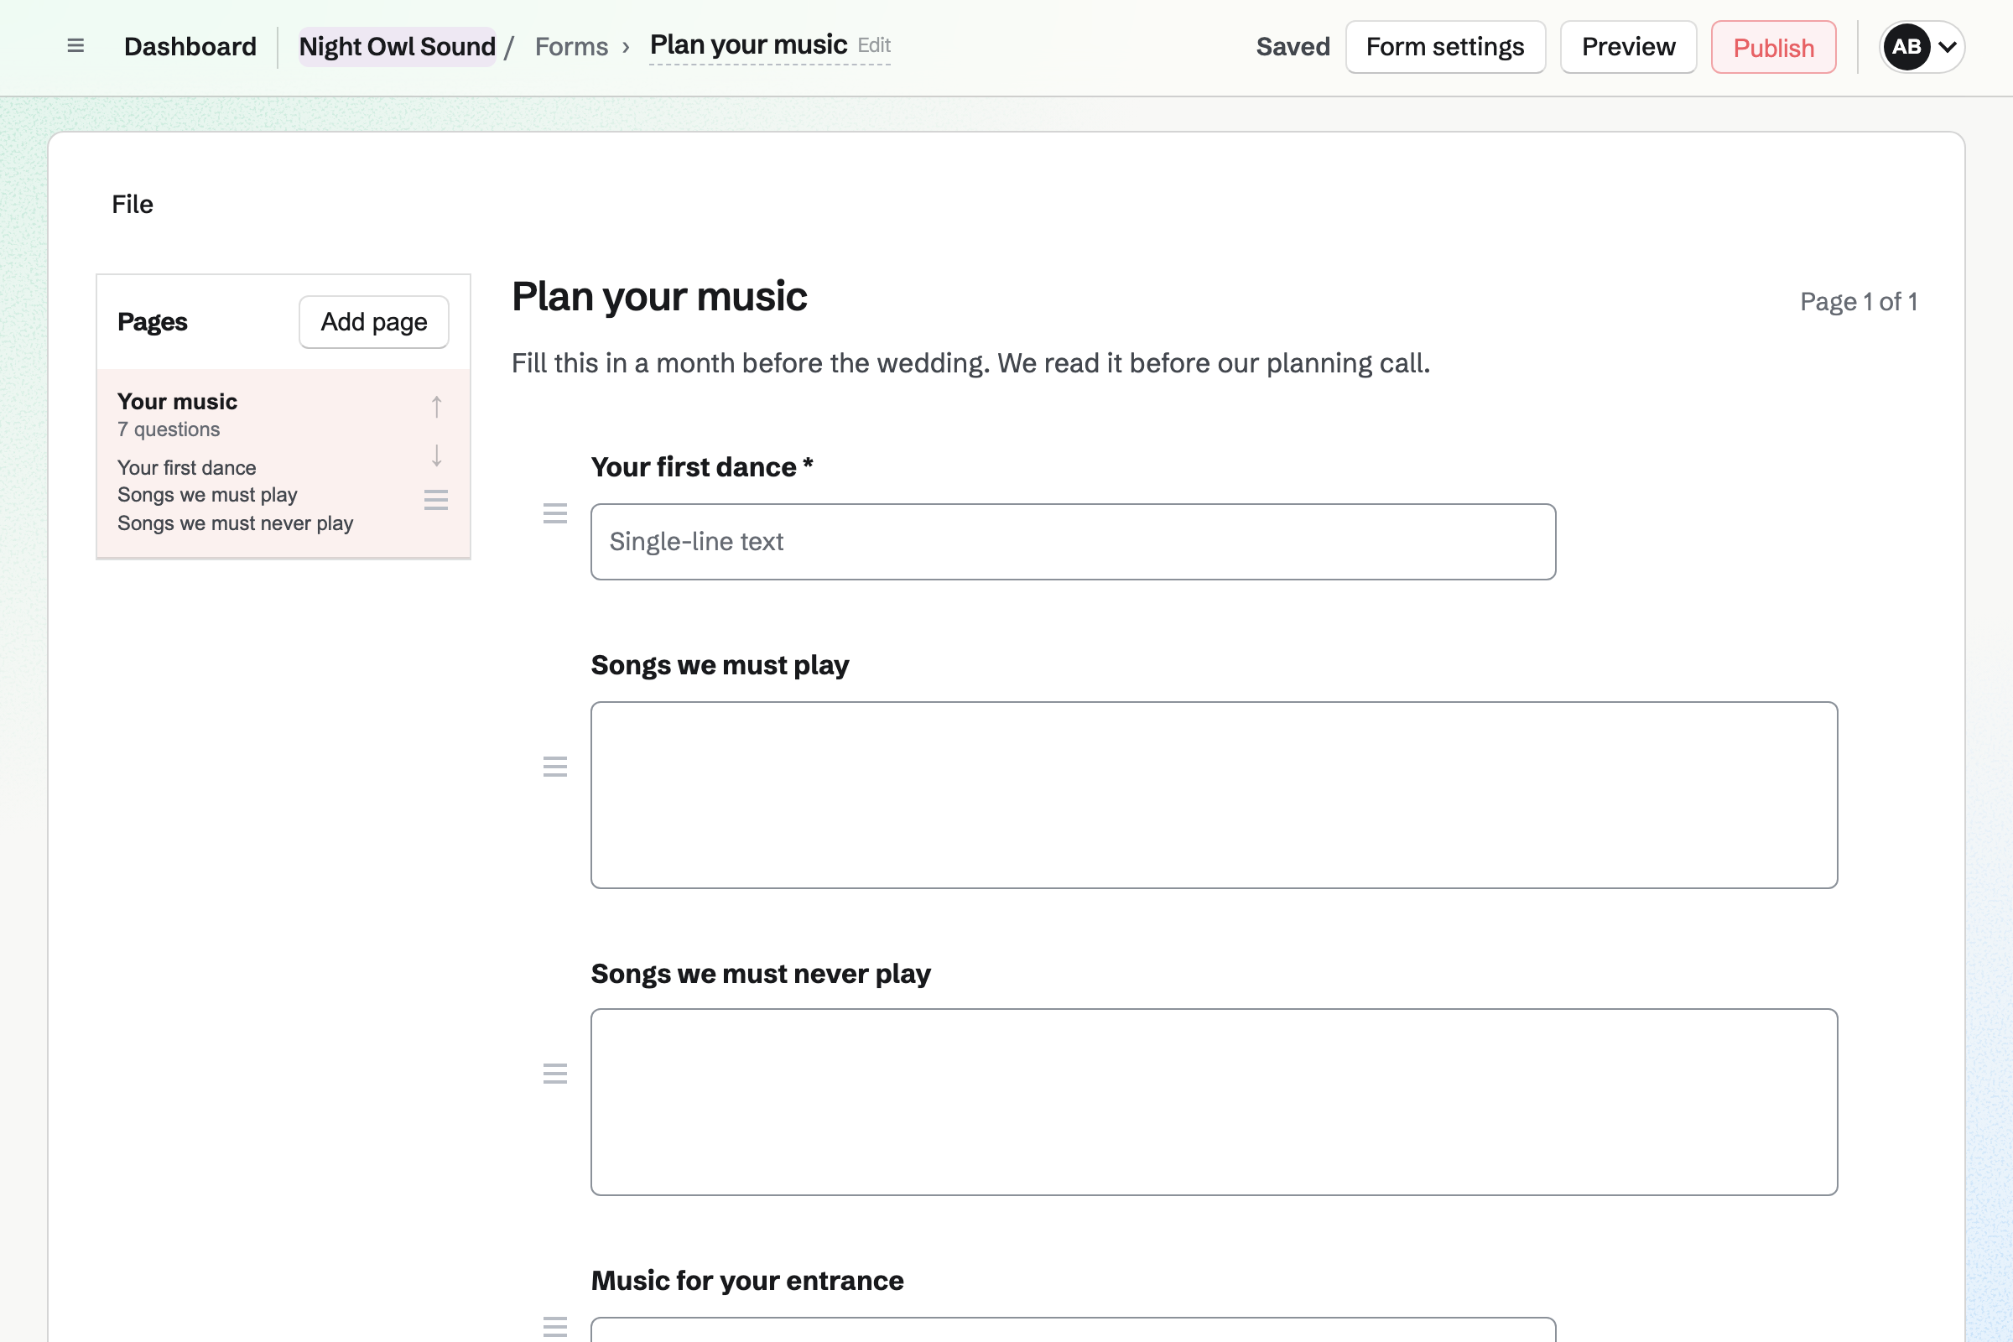Click drag handle beside Songs we must play

click(555, 767)
